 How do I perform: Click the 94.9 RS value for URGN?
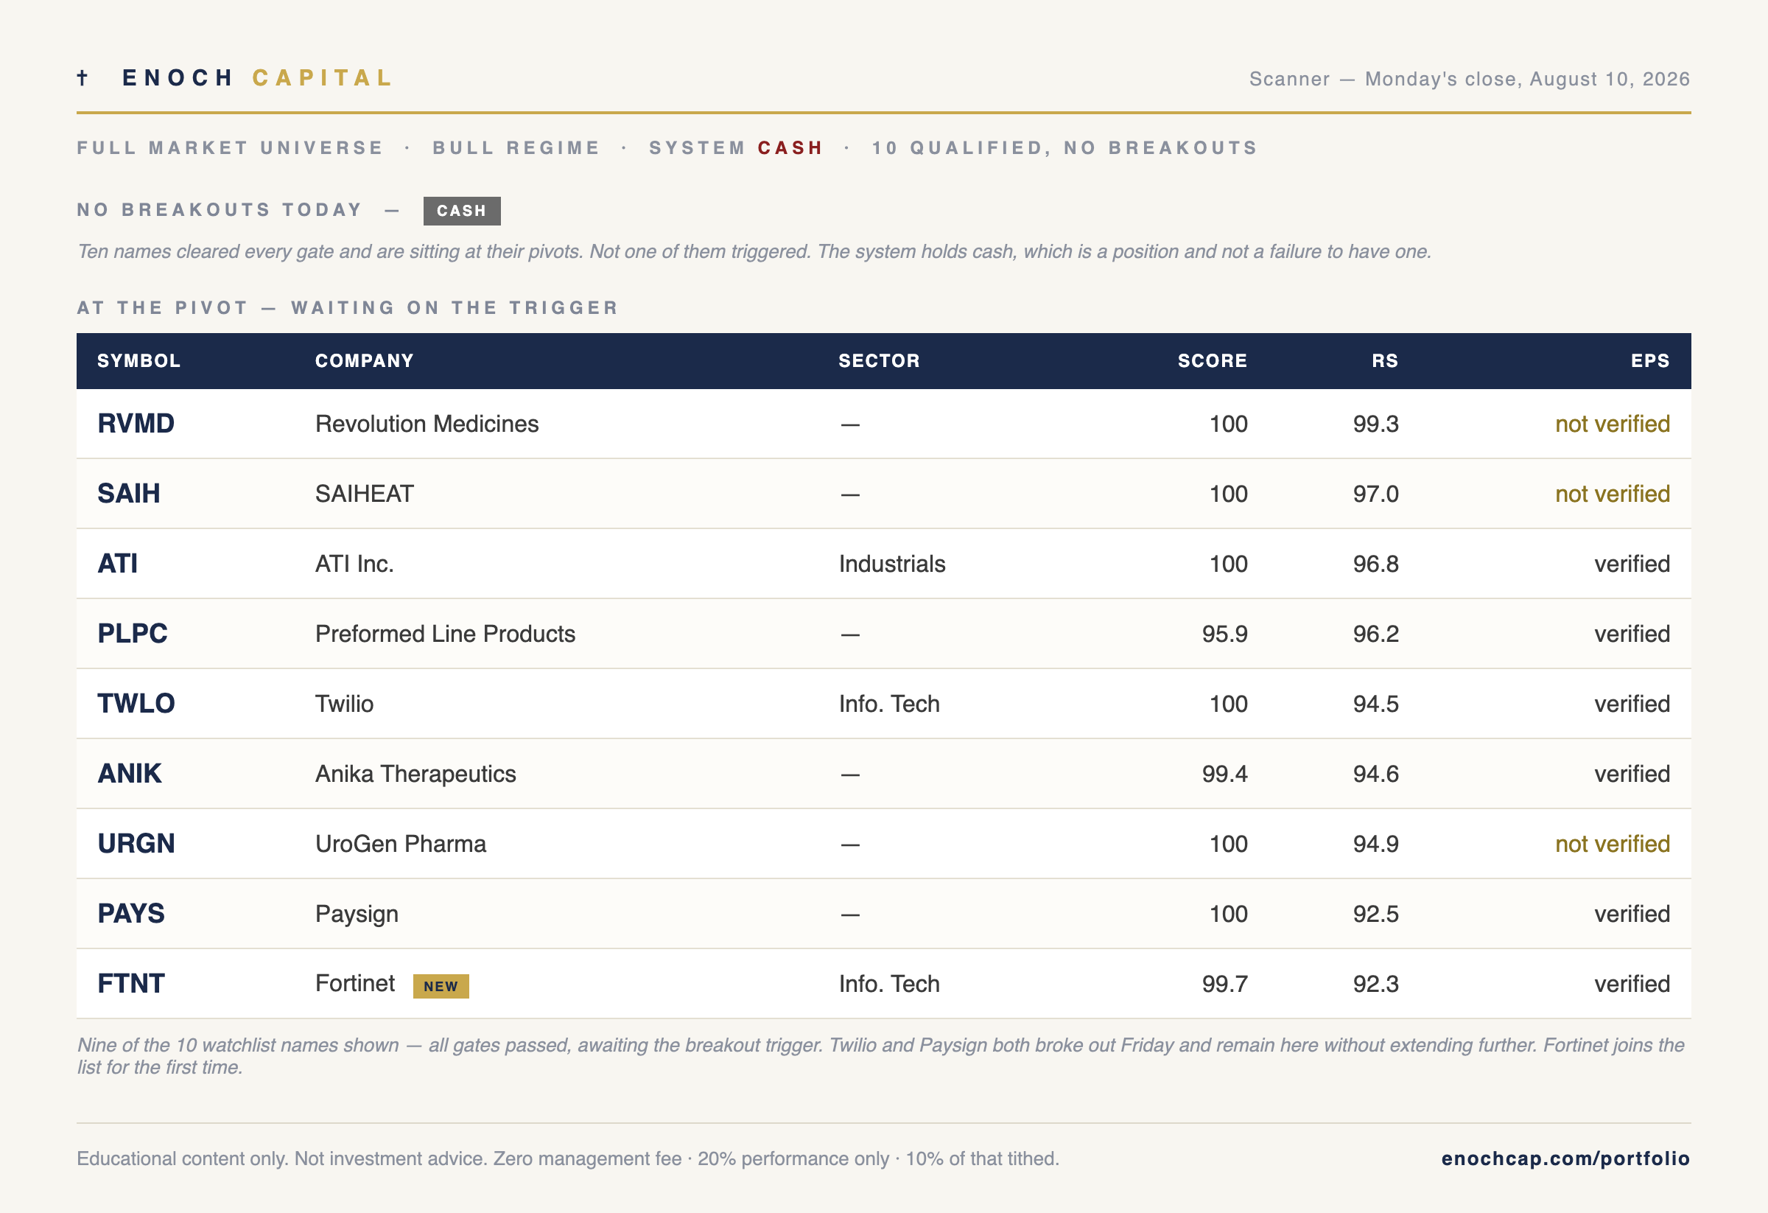1375,844
